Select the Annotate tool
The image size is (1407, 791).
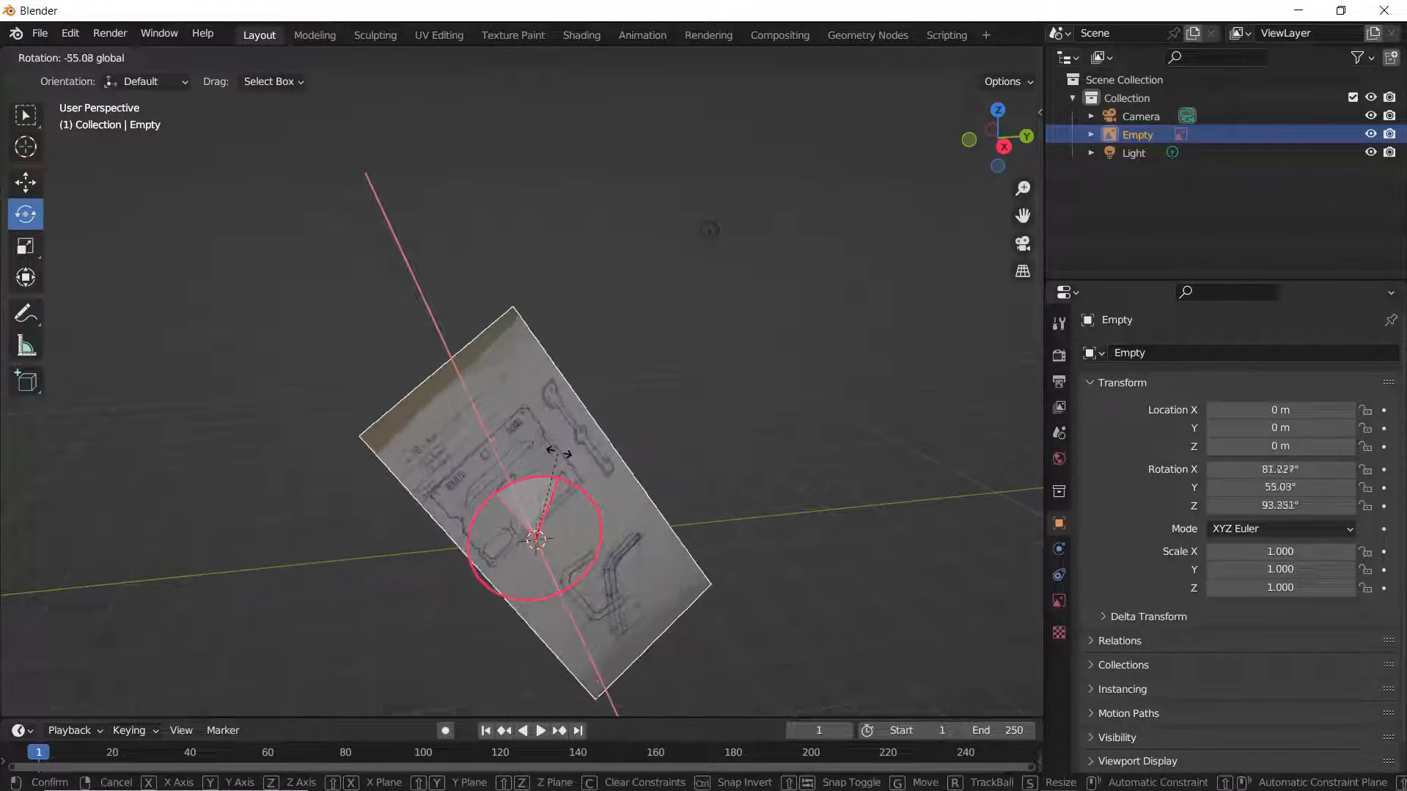(x=26, y=314)
